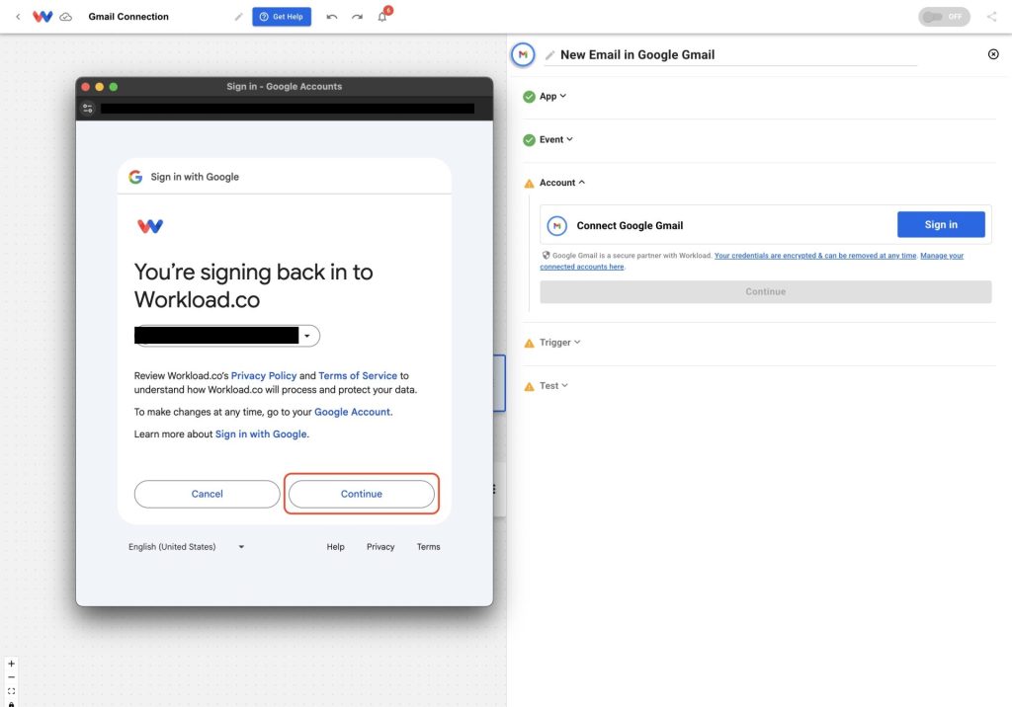Screen dimensions: 1012x707
Task: Click the Workload logo in top bar
Action: (x=42, y=17)
